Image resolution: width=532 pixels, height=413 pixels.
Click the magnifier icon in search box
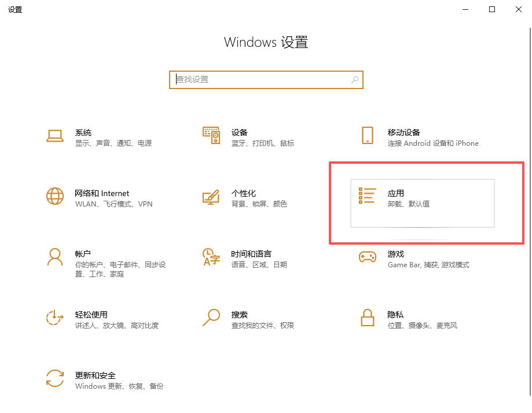[x=354, y=80]
